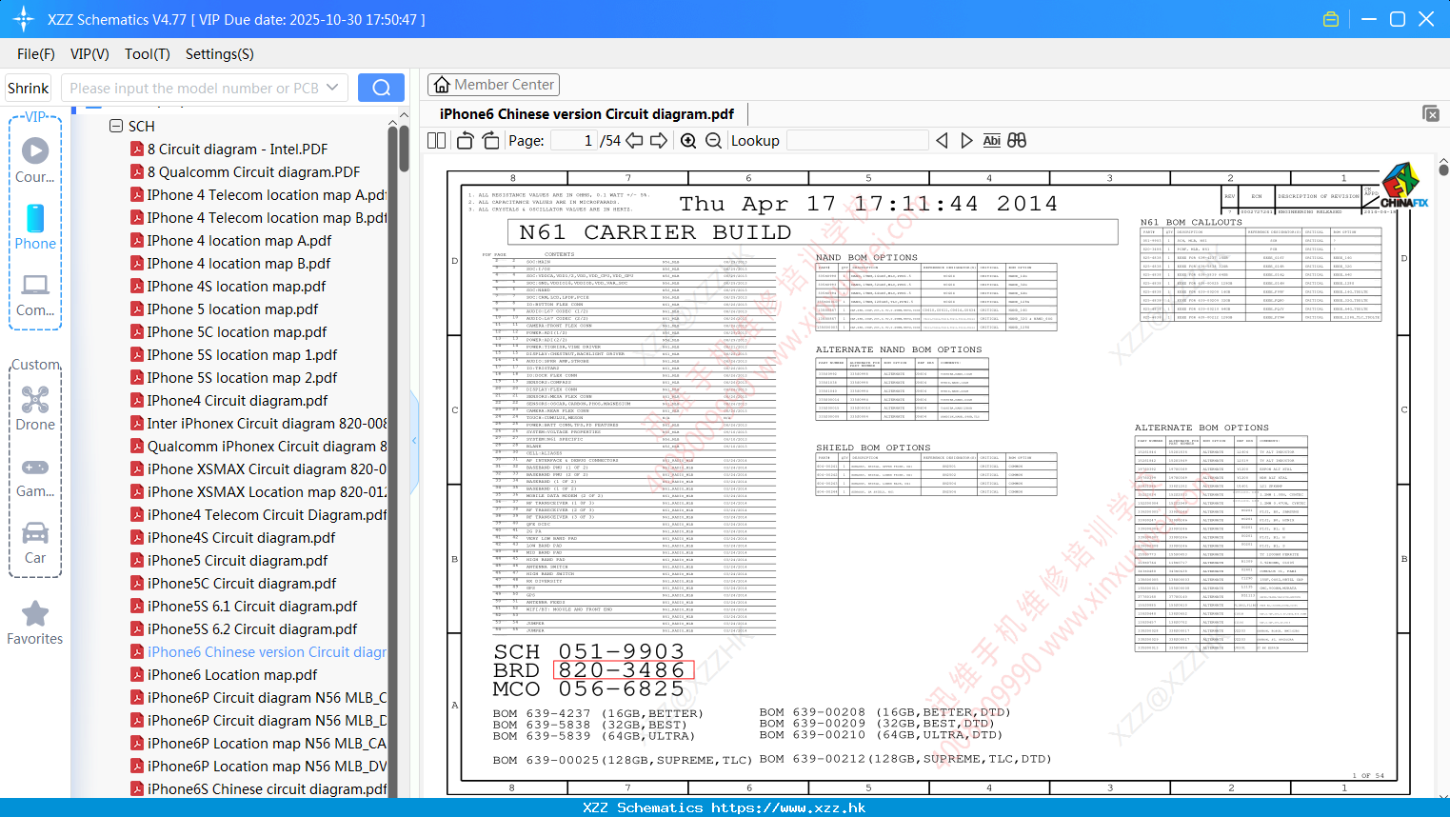
Task: Open IPhone 5S location map 1.pdf
Action: (242, 354)
